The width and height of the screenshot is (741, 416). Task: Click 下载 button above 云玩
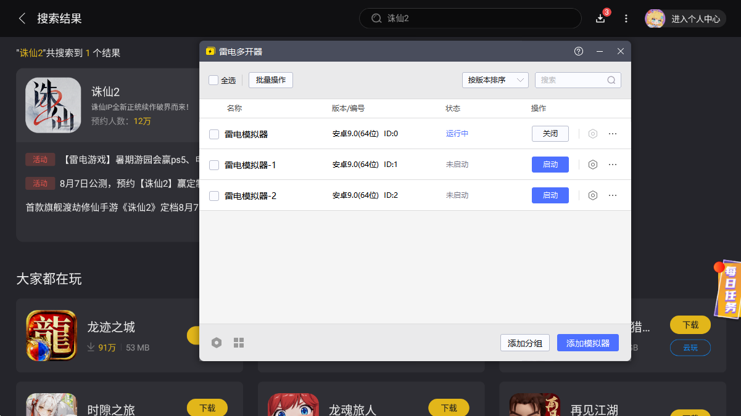(x=690, y=325)
